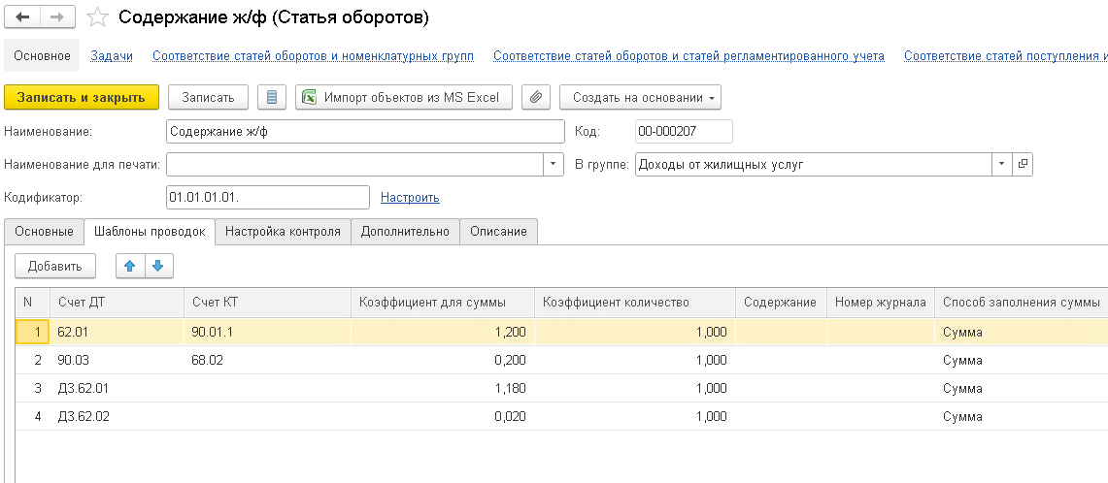The image size is (1108, 483).
Task: Open the 'Создать на основании' dropdown
Action: [x=640, y=97]
